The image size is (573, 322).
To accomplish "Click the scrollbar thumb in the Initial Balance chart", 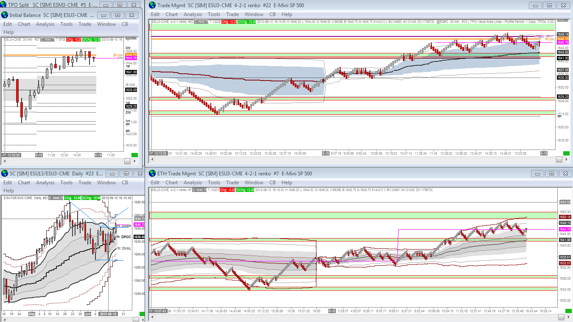I will point(127,162).
